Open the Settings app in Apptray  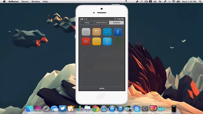pyautogui.click(x=86, y=32)
